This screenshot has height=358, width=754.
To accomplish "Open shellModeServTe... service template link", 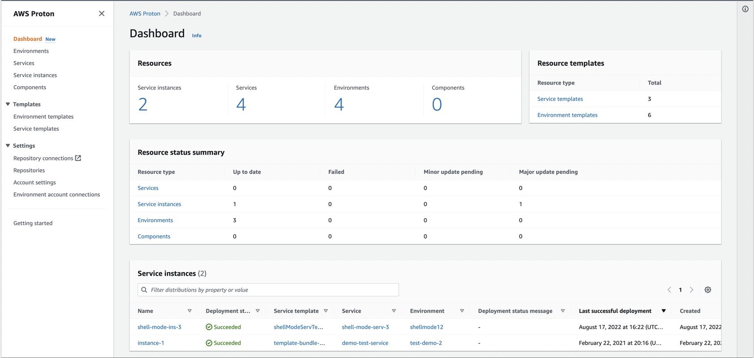I will [x=298, y=327].
